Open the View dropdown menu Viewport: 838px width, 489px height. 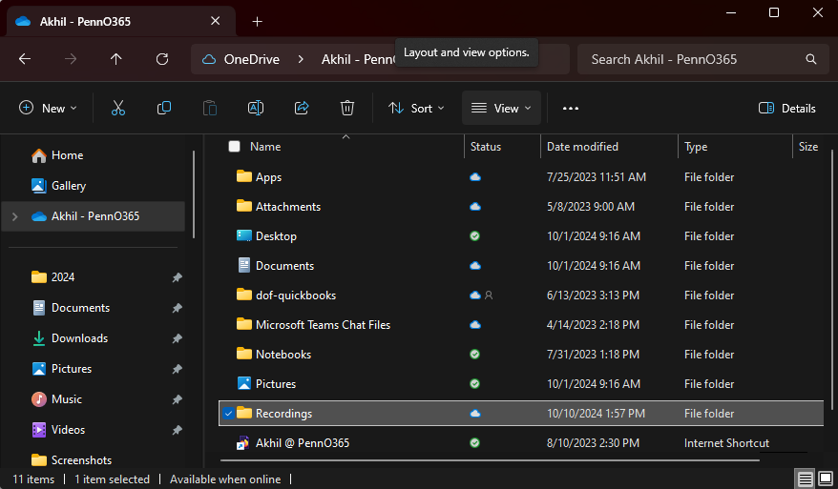(501, 109)
